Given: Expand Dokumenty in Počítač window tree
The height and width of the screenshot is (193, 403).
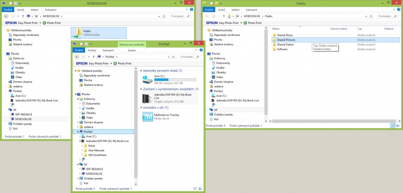Looking at the screenshot, I should tap(80, 103).
